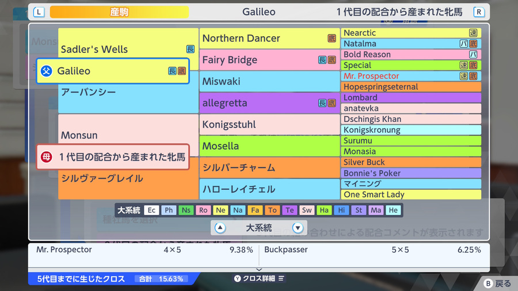
Task: Click the R shoulder button icon
Action: 479,12
